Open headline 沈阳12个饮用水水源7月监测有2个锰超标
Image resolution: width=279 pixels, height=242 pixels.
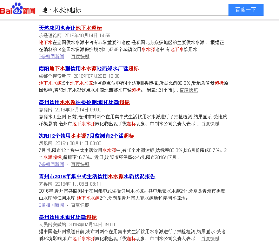(x=86, y=136)
